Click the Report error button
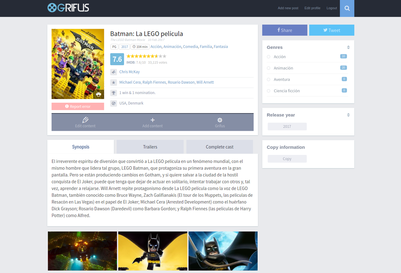401x273 pixels. 78,106
